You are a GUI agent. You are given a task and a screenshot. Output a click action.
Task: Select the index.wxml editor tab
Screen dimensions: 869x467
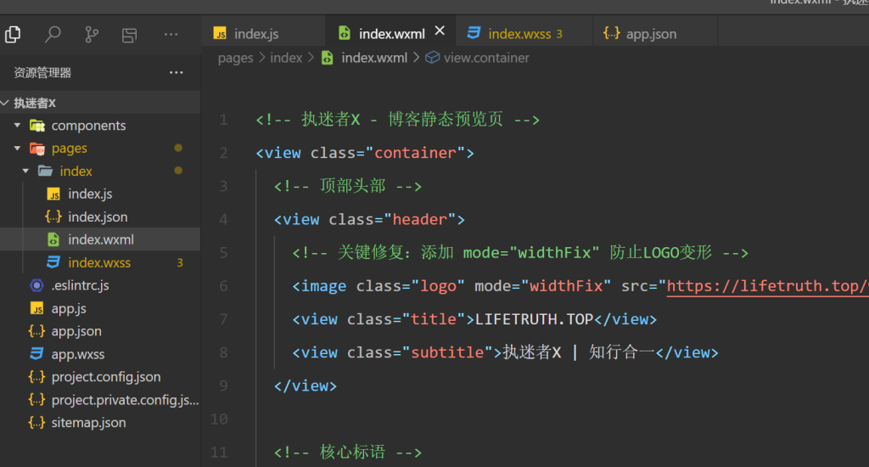(x=390, y=33)
